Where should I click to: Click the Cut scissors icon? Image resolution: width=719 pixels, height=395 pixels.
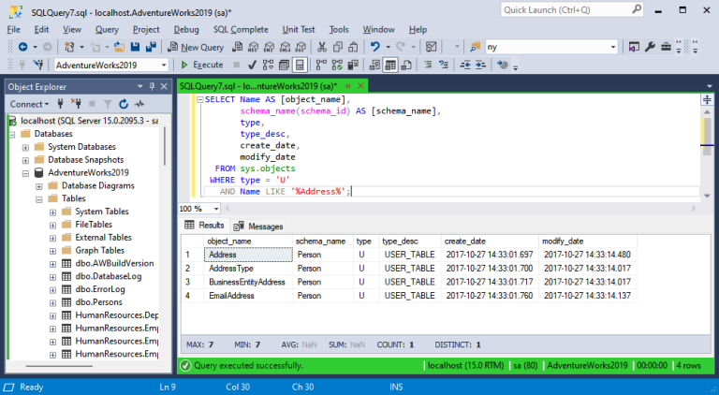coord(322,47)
